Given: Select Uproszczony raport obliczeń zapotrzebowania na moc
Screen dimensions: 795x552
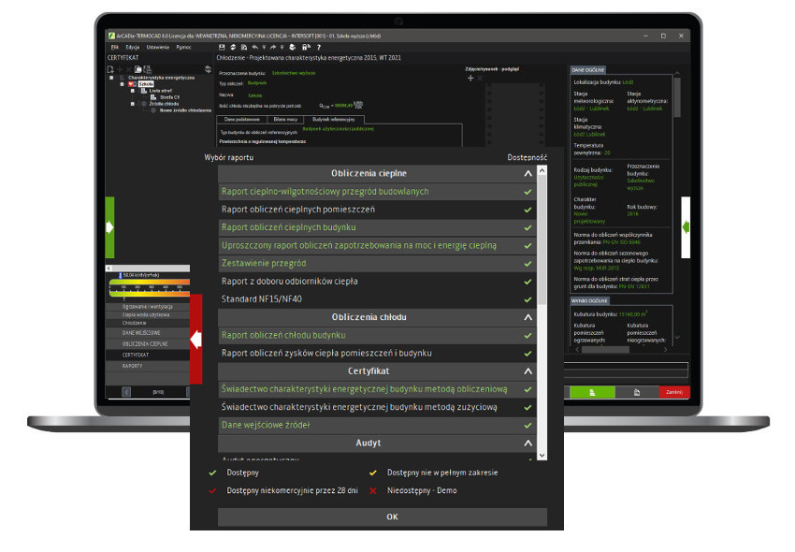Looking at the screenshot, I should [377, 245].
